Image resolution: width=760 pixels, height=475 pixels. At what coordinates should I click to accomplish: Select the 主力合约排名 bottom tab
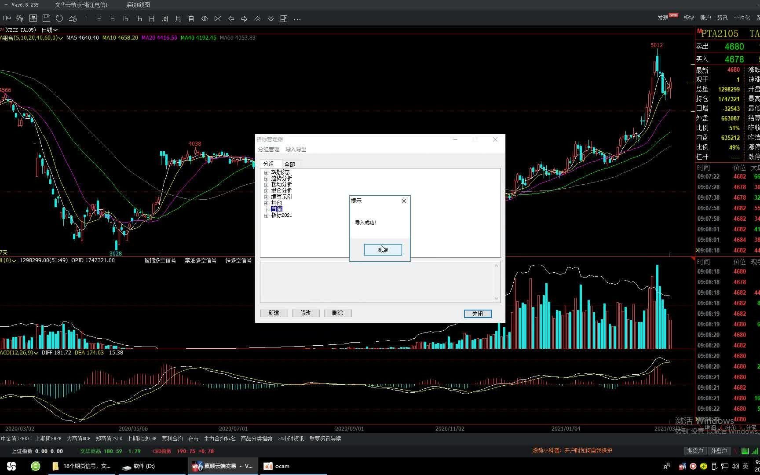pyautogui.click(x=220, y=438)
